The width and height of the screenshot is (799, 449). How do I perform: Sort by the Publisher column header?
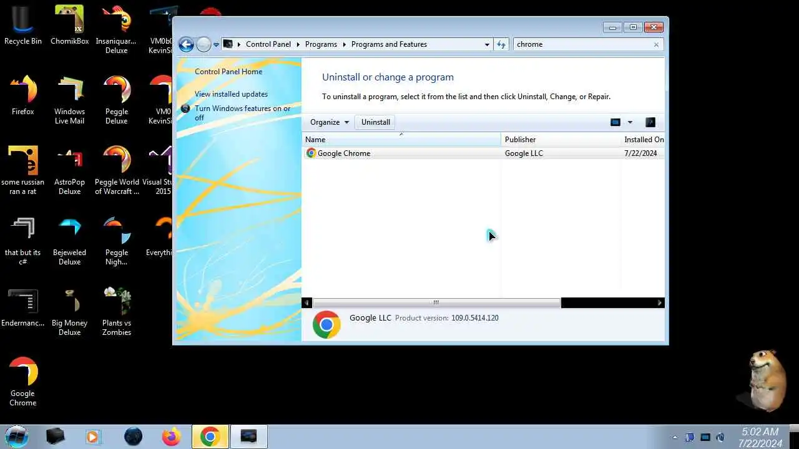click(x=561, y=140)
